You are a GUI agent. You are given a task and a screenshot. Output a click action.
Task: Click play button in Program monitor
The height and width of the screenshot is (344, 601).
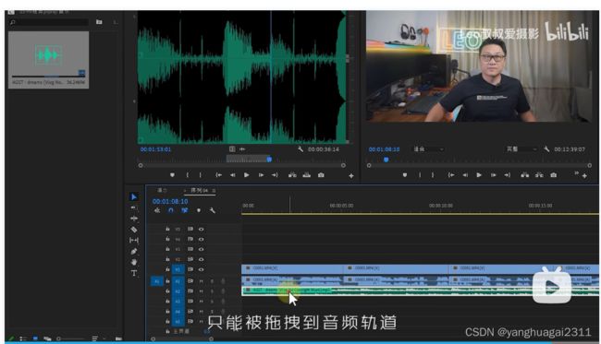(479, 175)
